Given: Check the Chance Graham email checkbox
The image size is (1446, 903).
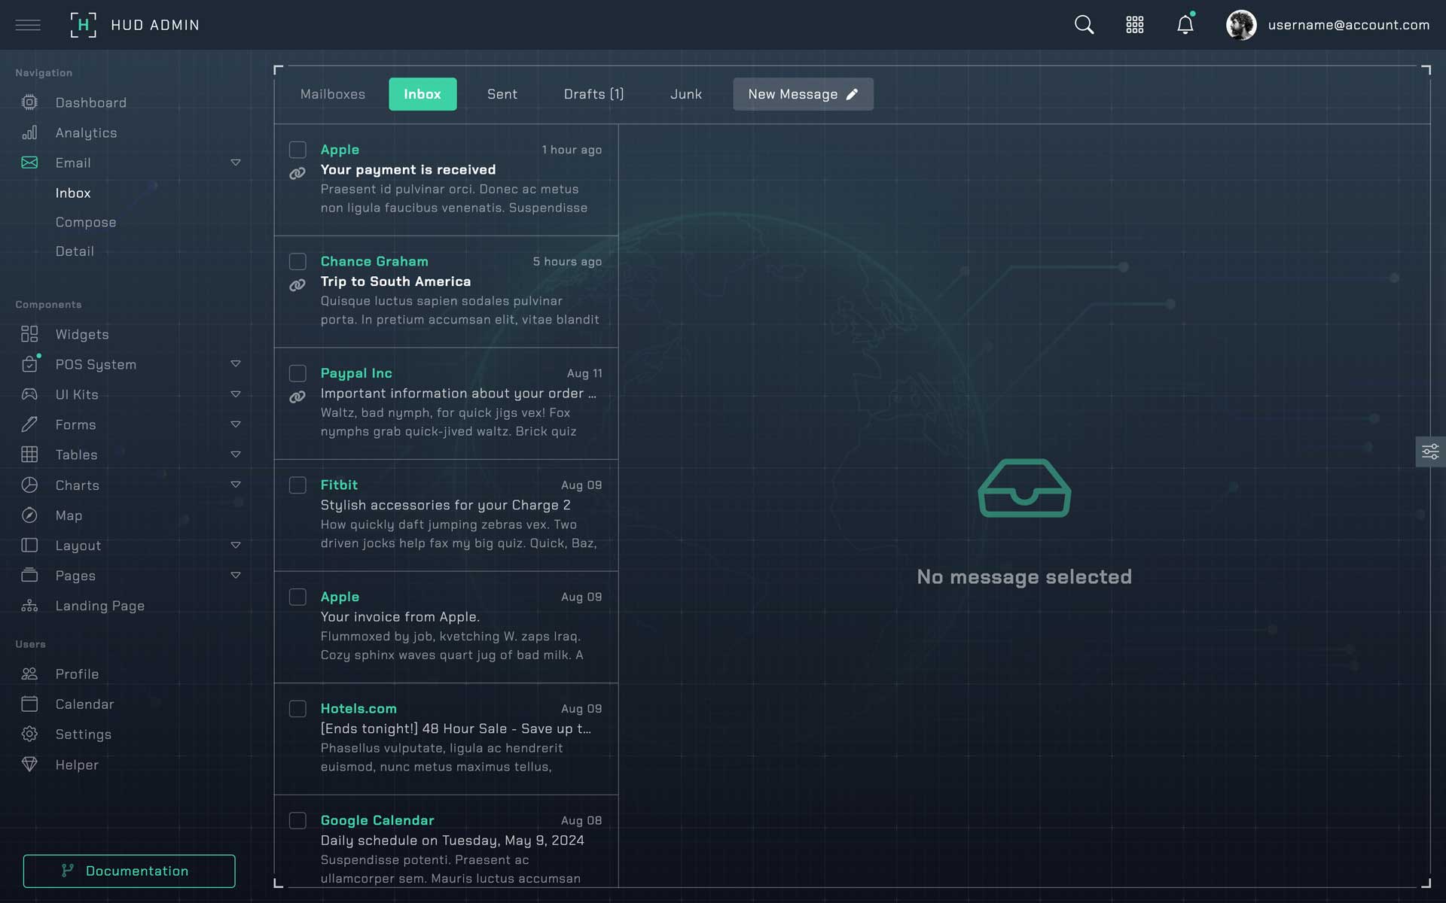Looking at the screenshot, I should click(x=297, y=262).
